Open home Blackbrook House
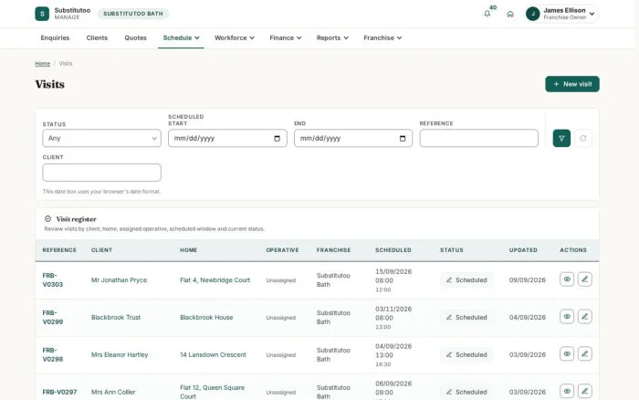Image resolution: width=639 pixels, height=400 pixels. (x=206, y=317)
